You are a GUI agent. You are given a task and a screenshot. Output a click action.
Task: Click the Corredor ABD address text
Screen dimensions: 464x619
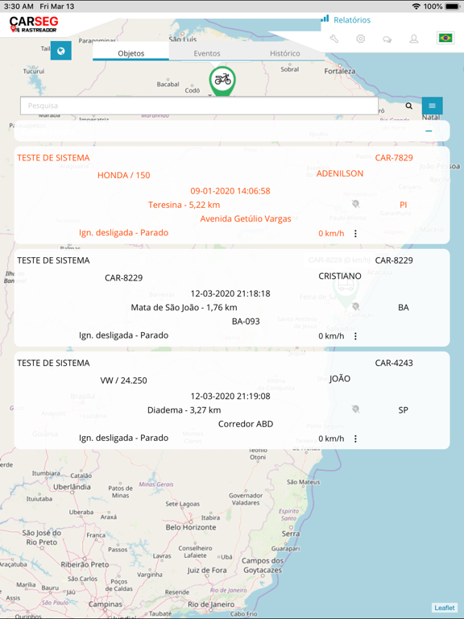point(246,424)
